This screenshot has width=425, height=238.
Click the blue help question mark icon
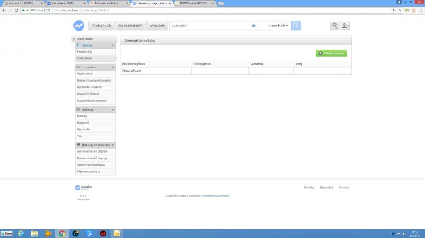click(254, 26)
